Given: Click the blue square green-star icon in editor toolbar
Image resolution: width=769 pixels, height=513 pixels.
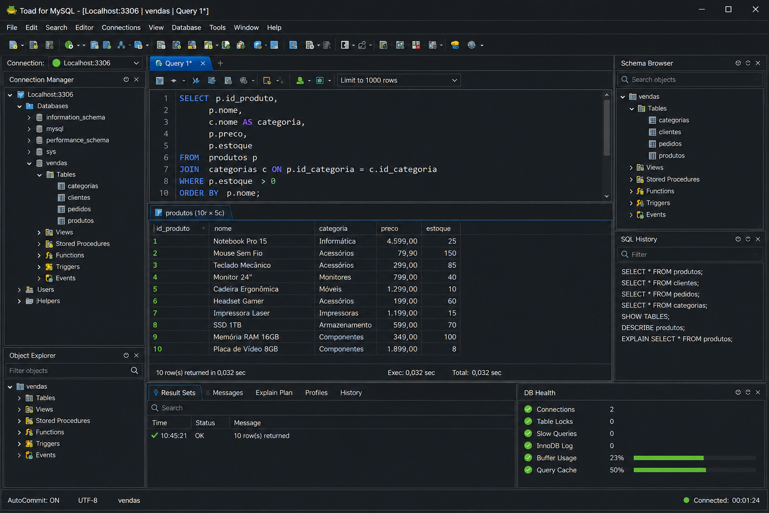Looking at the screenshot, I should tap(320, 80).
